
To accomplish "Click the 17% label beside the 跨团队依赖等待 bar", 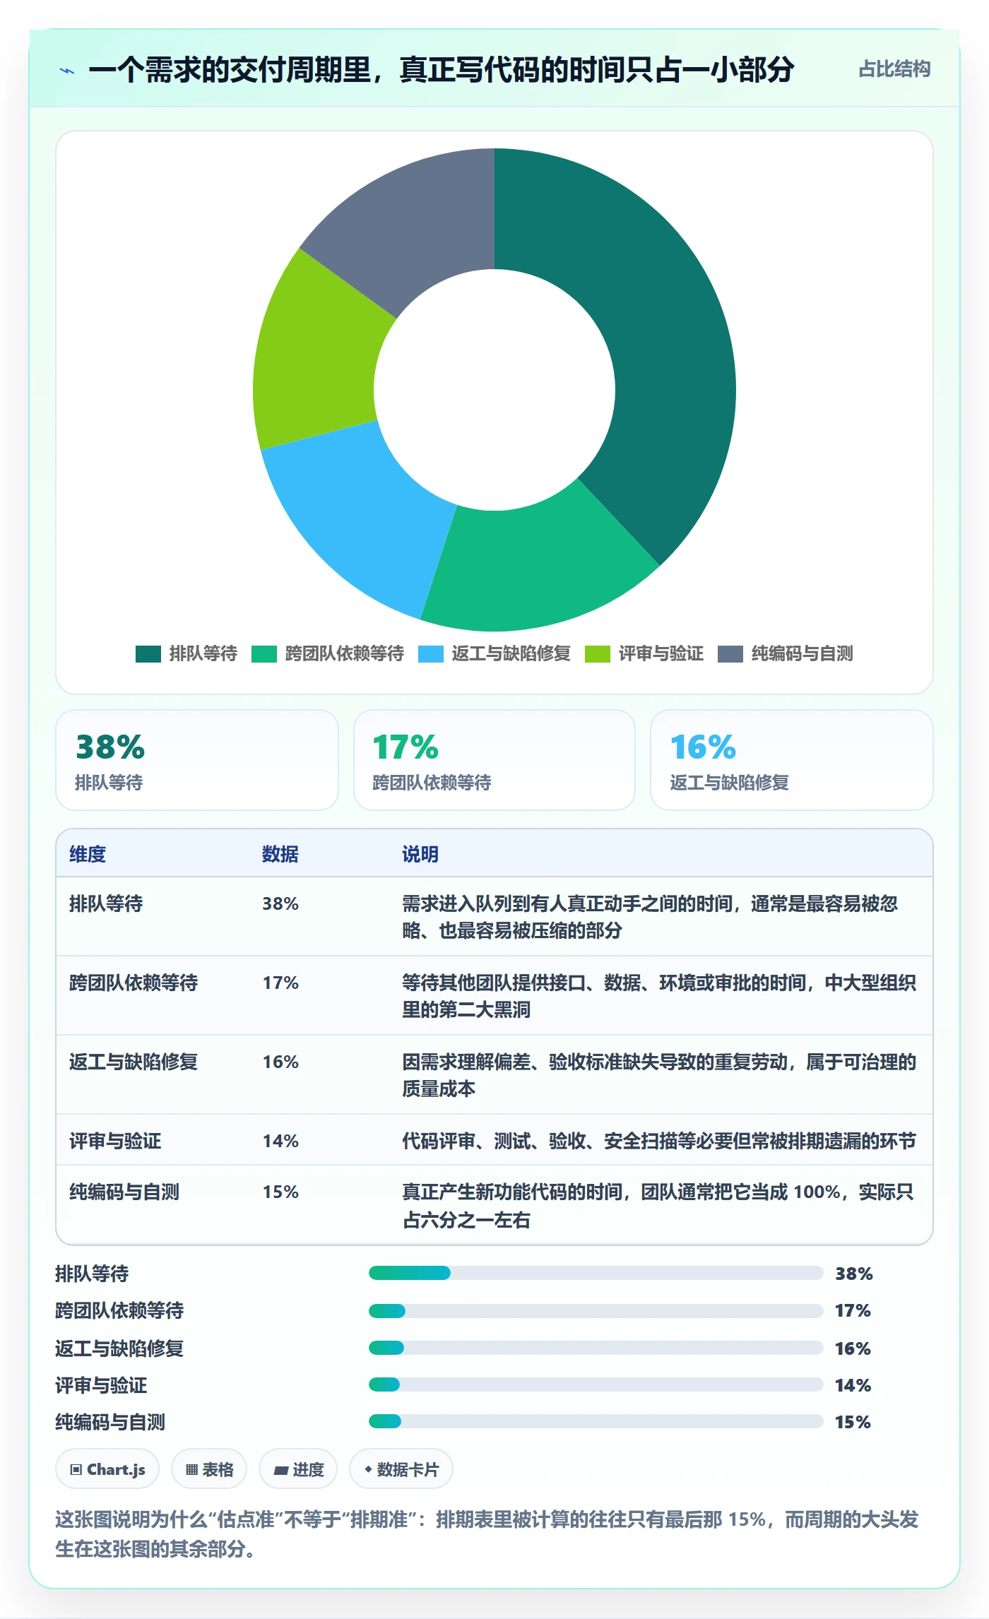I will coord(853,1311).
